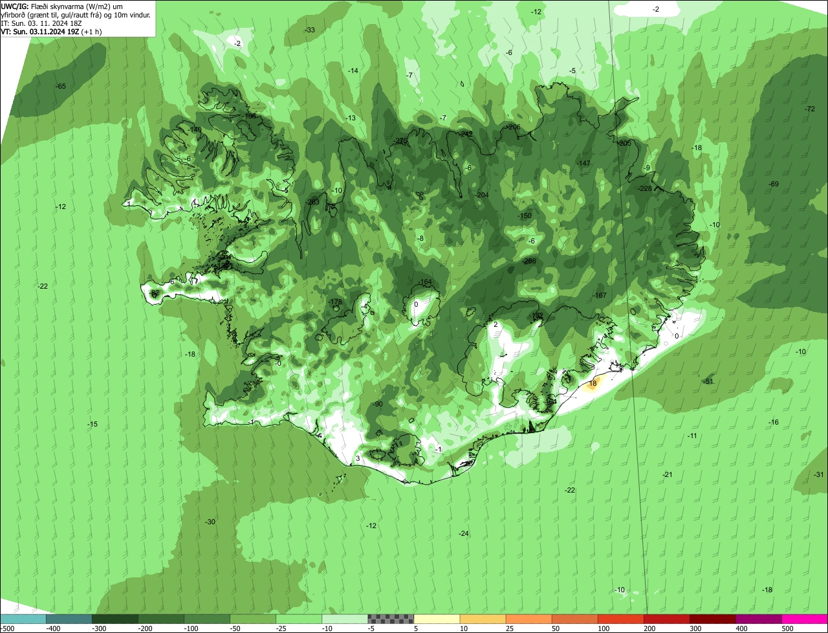Viewport: 828px width, 633px height.
Task: Select the '-164' value on the map
Action: (x=424, y=282)
